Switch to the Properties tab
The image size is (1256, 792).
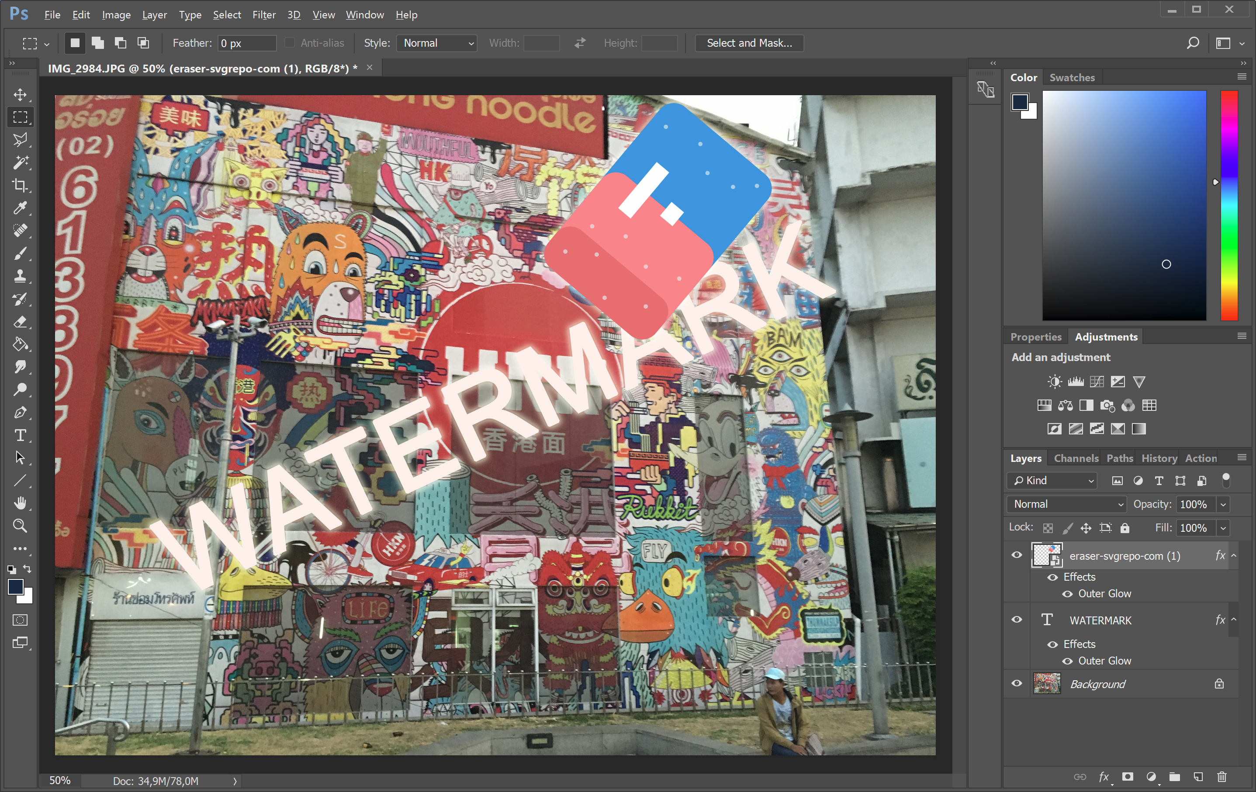(1036, 337)
